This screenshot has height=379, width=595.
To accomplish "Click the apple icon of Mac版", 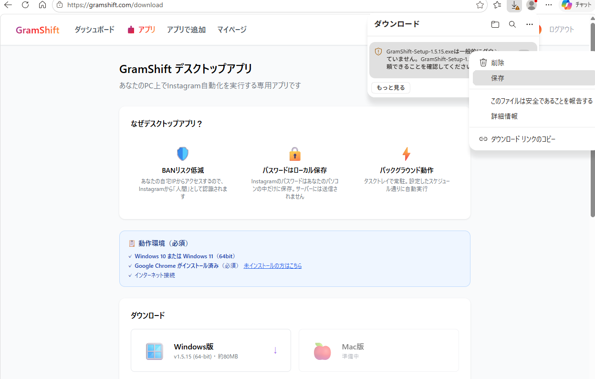I will coord(323,351).
